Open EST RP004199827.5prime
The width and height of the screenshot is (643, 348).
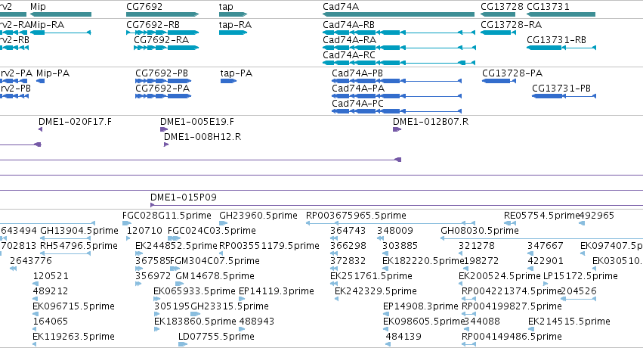468,315
